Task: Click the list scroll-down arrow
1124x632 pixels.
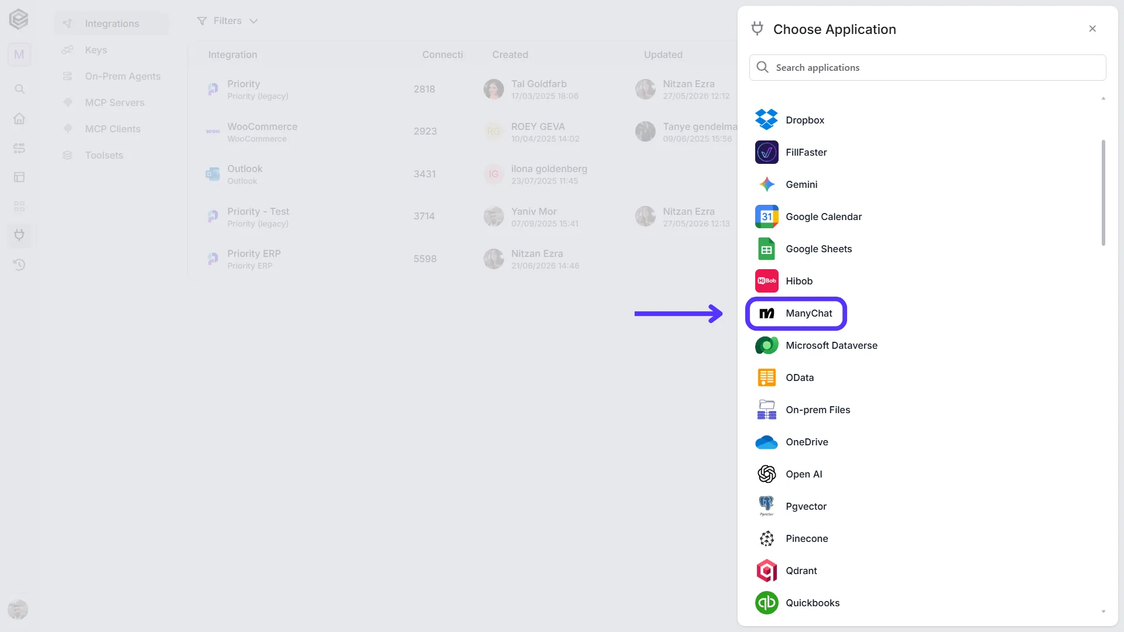Action: click(x=1103, y=612)
